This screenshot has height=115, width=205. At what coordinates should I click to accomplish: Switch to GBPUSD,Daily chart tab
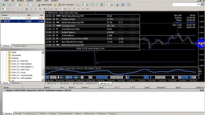pyautogui.click(x=78, y=83)
